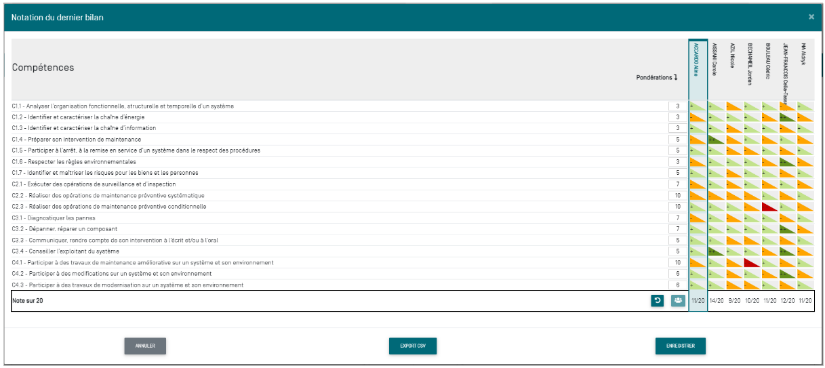Click orange rating for C3.1, ACCARDO Aline
The image size is (825, 368).
tap(698, 218)
